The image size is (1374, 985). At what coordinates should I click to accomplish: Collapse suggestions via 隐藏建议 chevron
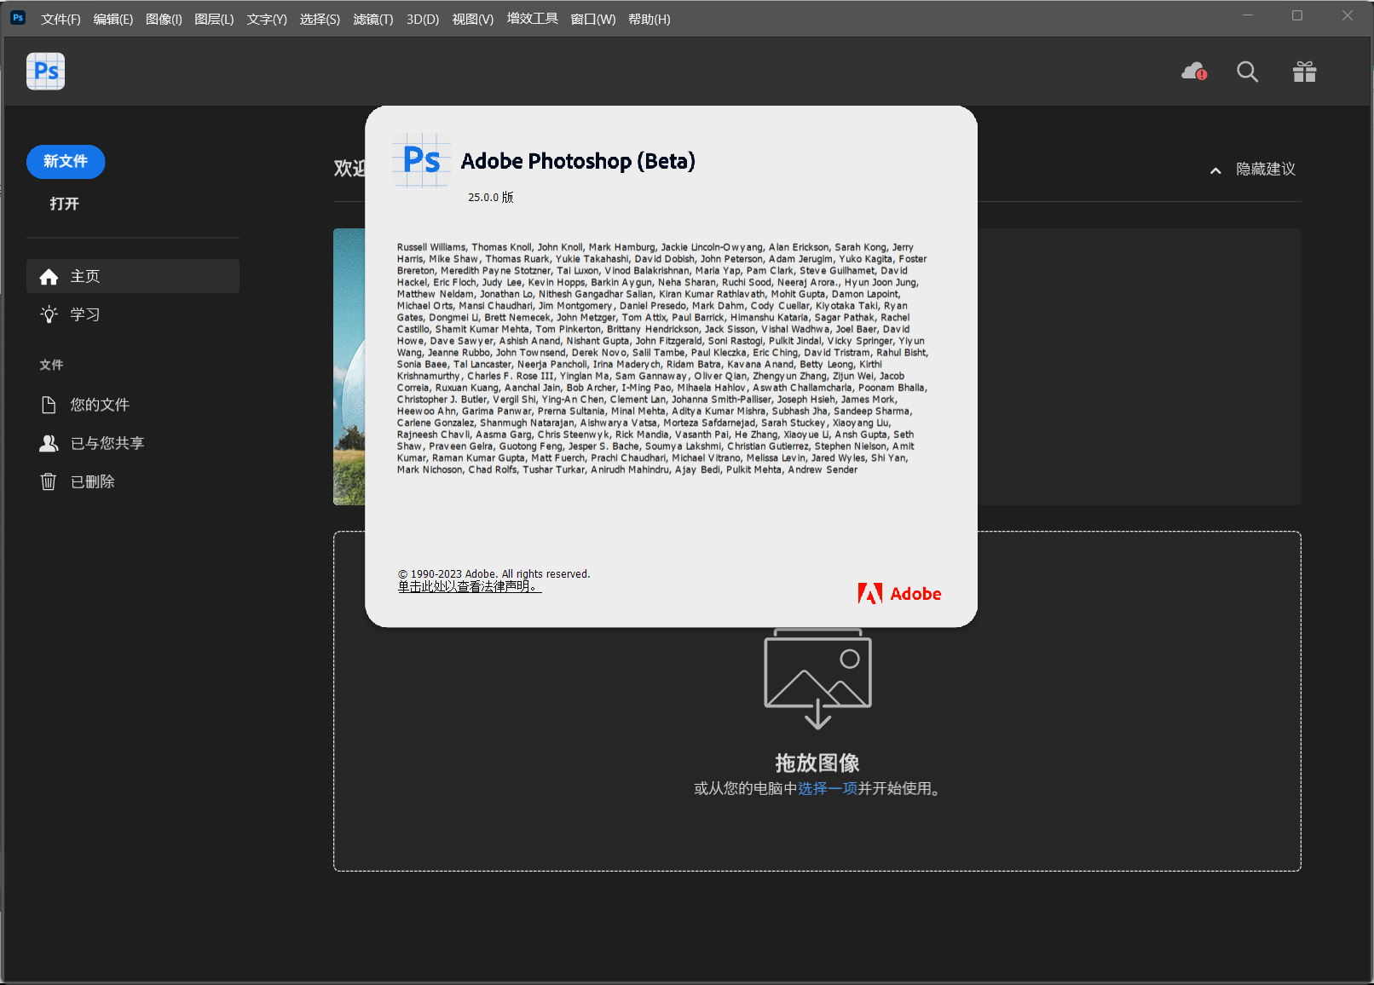pyautogui.click(x=1215, y=170)
